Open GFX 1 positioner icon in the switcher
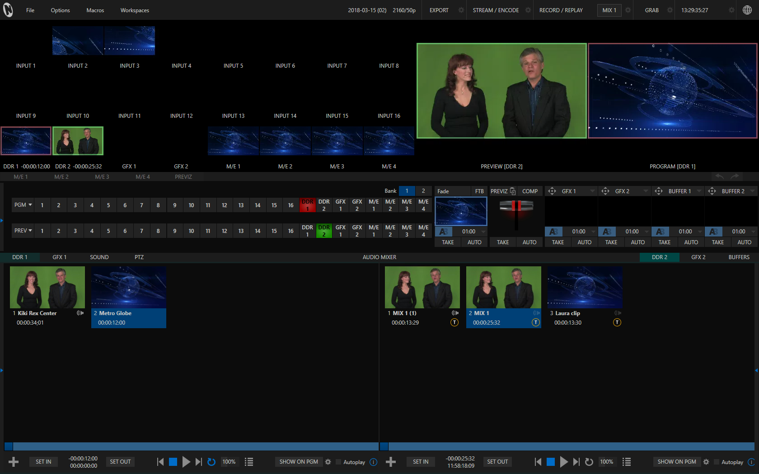Image resolution: width=759 pixels, height=474 pixels. click(552, 191)
